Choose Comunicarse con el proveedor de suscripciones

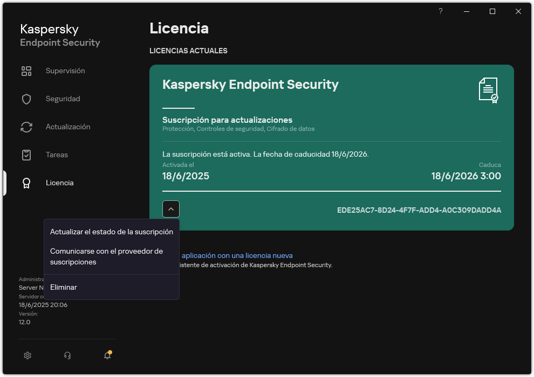(x=111, y=257)
